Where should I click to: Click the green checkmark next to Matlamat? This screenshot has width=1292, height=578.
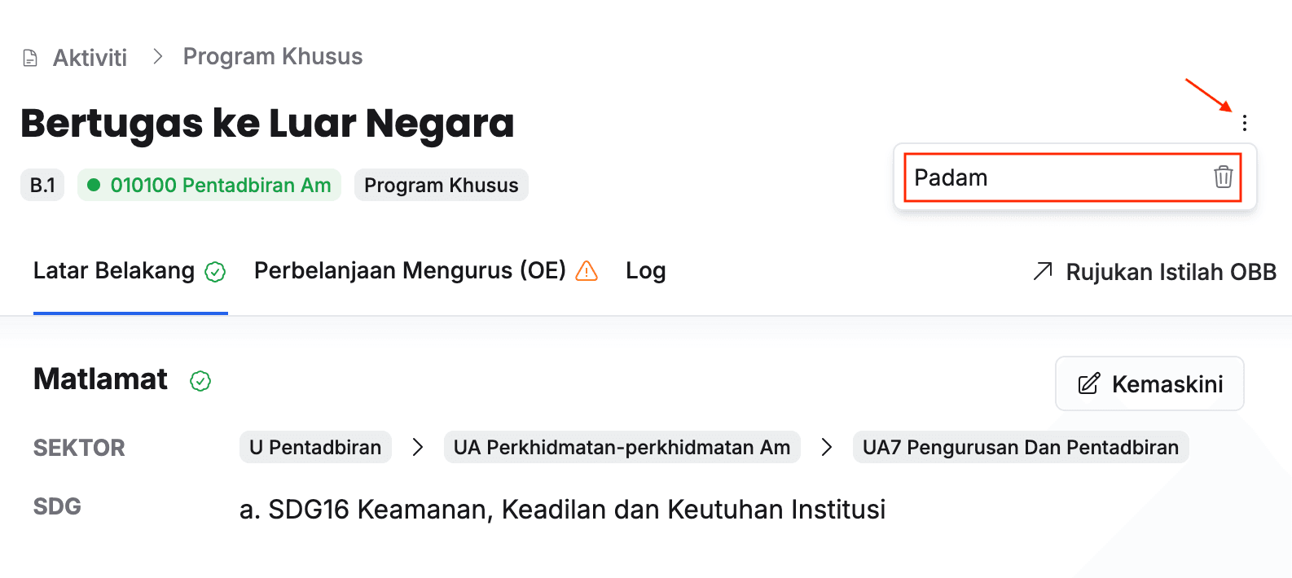point(200,380)
